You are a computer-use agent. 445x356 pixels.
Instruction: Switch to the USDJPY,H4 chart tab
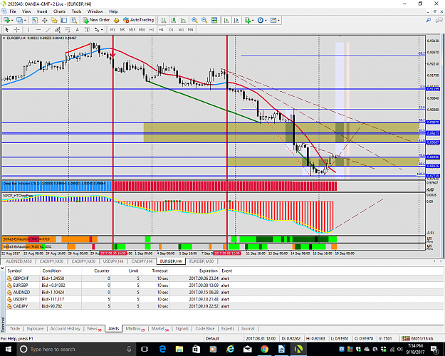click(x=113, y=261)
